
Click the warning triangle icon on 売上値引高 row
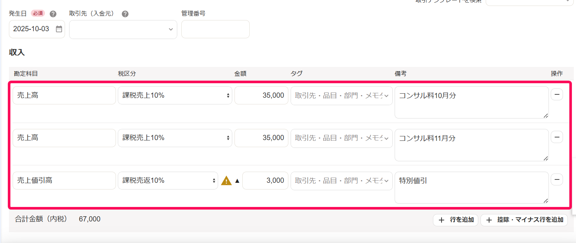tap(226, 181)
